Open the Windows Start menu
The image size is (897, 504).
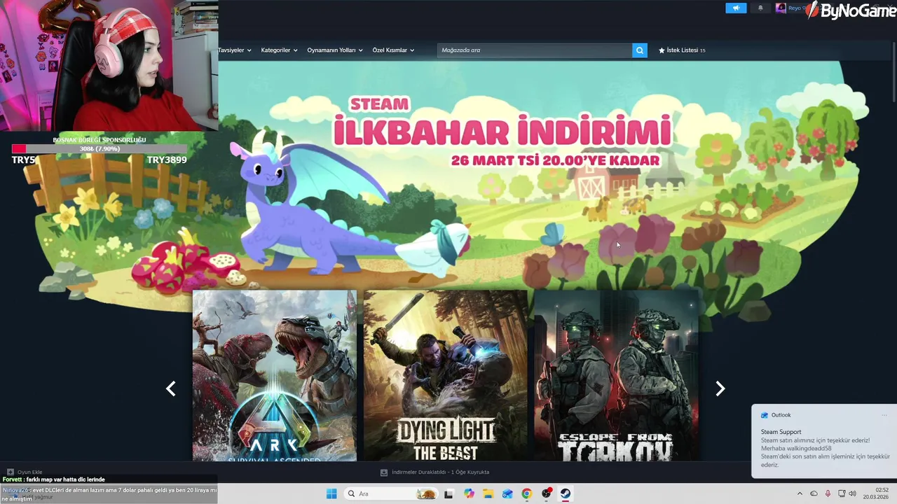point(331,493)
